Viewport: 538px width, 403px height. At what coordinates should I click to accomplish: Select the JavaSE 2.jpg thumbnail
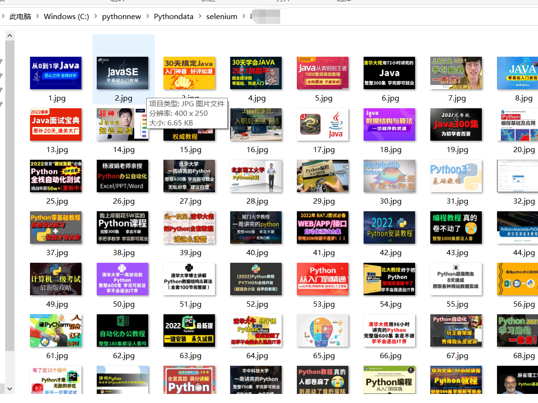122,73
